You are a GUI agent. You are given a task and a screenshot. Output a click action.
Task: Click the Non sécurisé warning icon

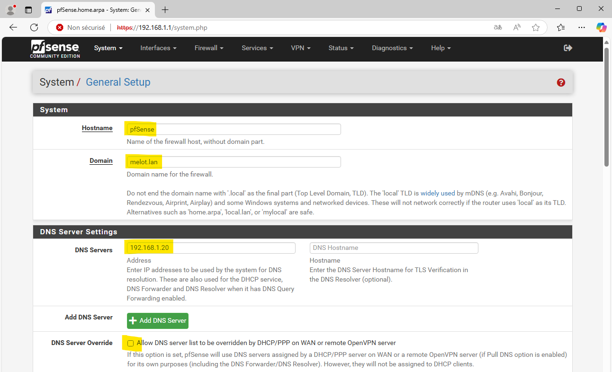(x=60, y=27)
